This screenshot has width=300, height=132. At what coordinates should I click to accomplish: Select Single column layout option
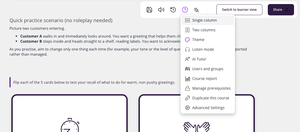pyautogui.click(x=207, y=20)
